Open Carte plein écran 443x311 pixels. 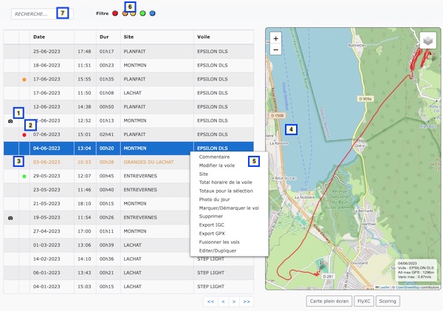(x=329, y=301)
